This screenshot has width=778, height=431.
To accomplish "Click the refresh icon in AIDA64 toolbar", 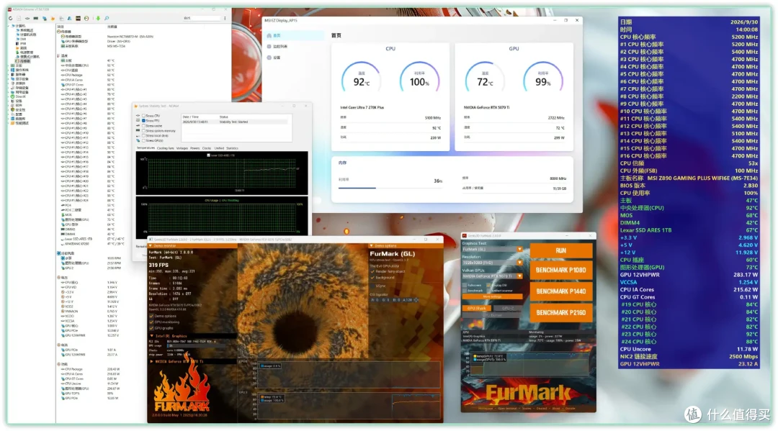I will 10,18.
